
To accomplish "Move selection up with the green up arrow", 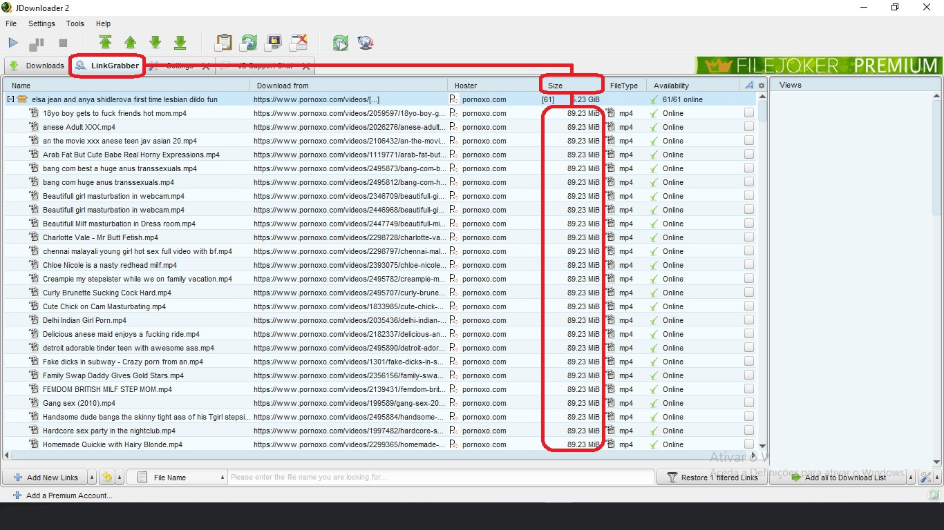I will tap(130, 43).
